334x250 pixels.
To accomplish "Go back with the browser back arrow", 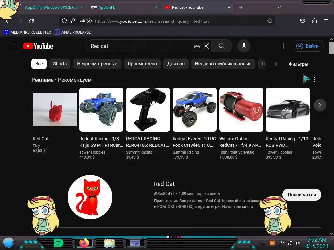I will (8, 21).
